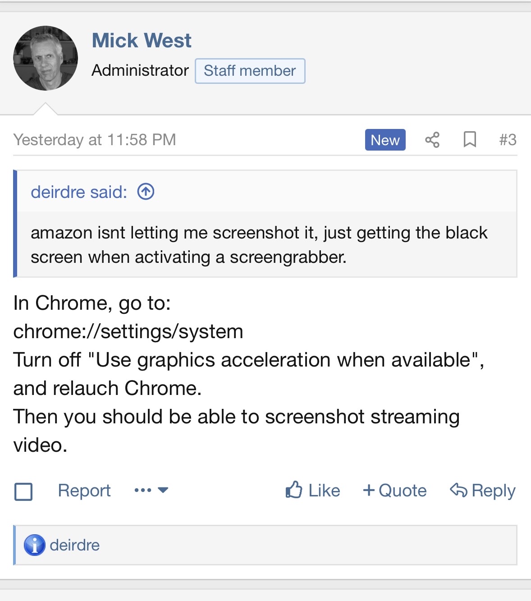Click the share post icon
The height and width of the screenshot is (601, 531).
[432, 140]
